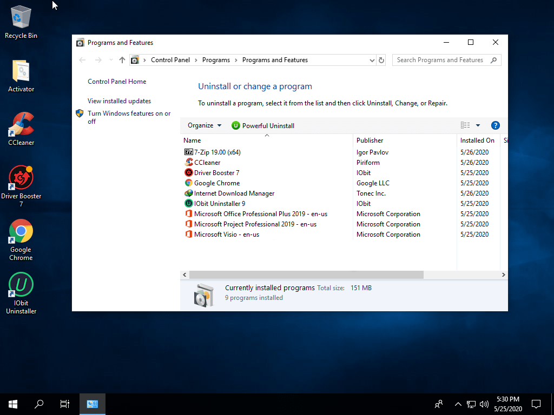Go up one level with Up arrow

click(122, 60)
